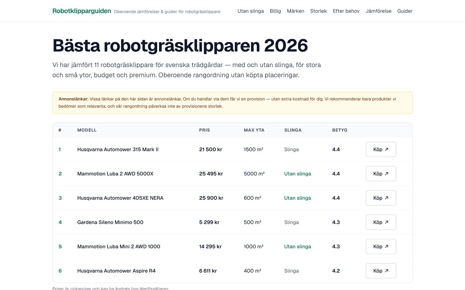
Task: Click the PRIS column header
Action: click(204, 130)
